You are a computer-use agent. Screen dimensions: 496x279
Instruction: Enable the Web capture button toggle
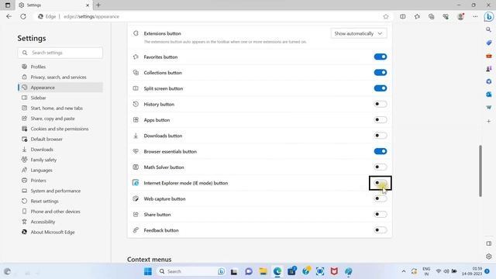coord(381,198)
